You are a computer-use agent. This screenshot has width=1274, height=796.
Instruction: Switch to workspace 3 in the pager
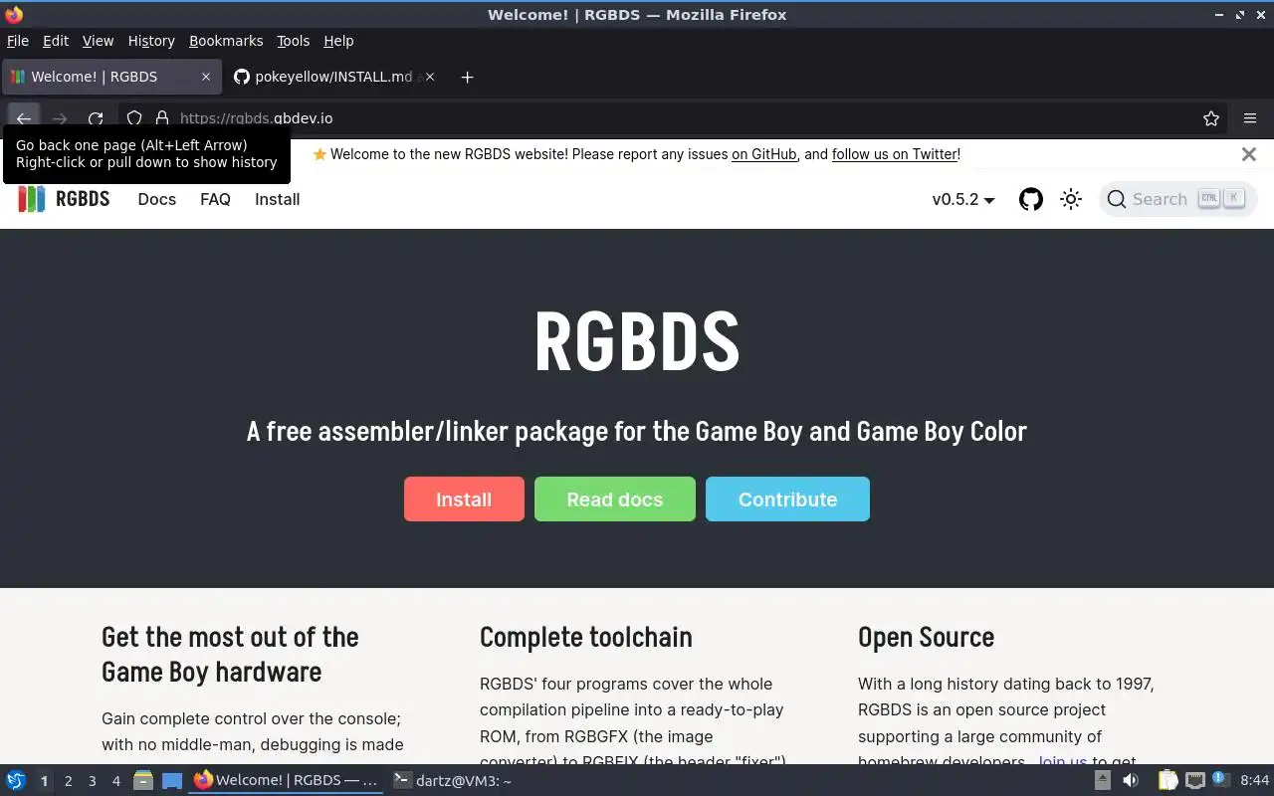click(x=92, y=781)
